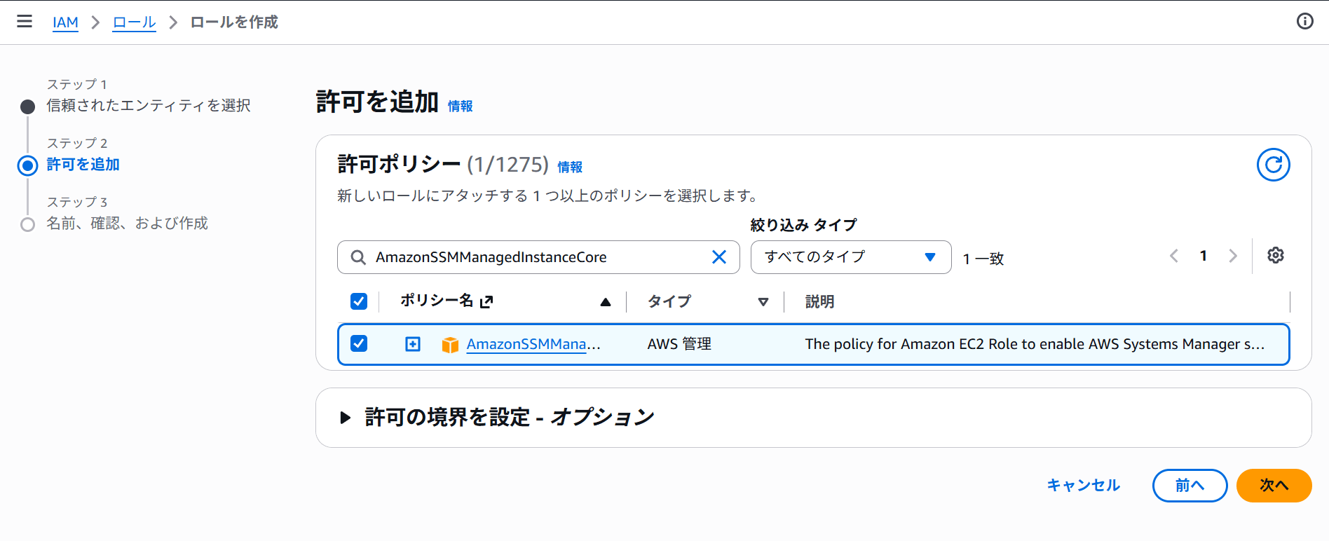Expand the 許可の境界を設定 section
This screenshot has height=541, width=1329.
[x=345, y=418]
